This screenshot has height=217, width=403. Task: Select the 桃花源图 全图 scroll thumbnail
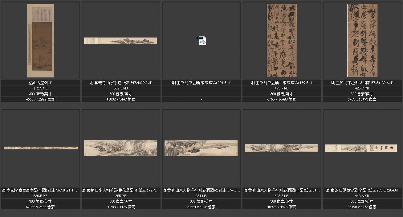tap(281, 148)
